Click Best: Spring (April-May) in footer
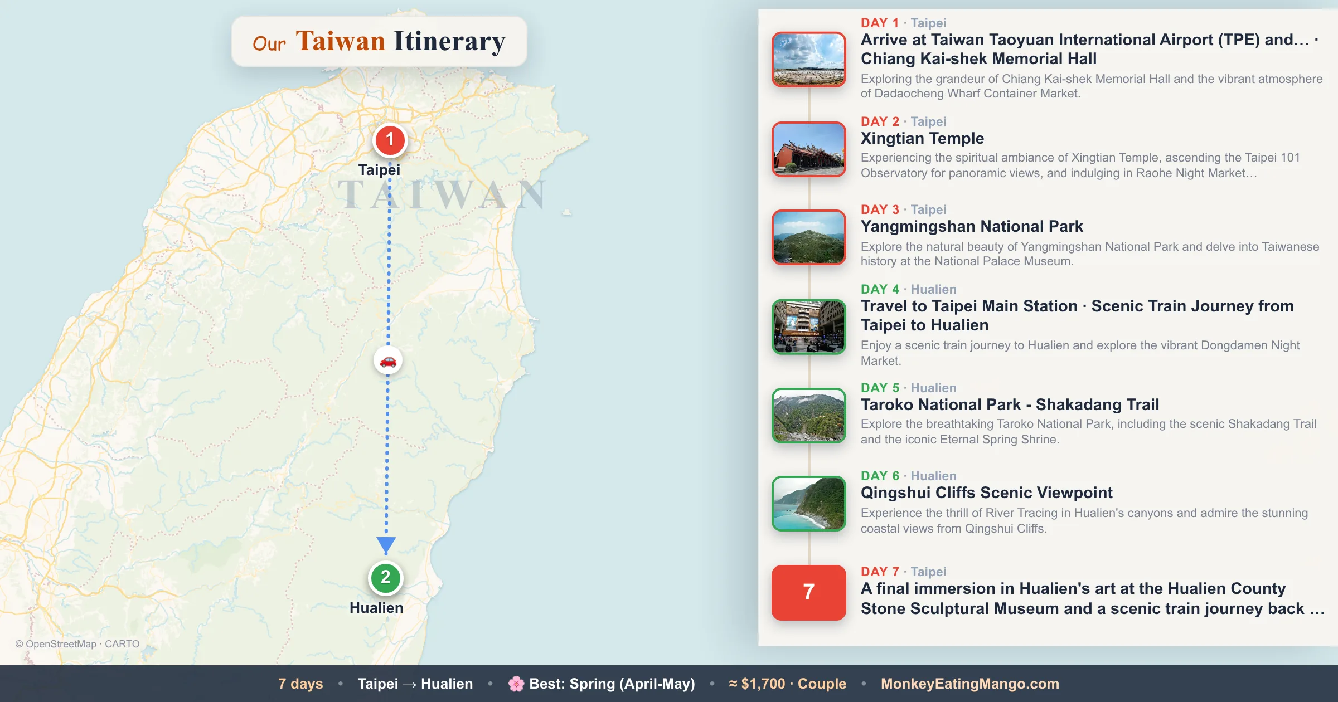The height and width of the screenshot is (702, 1338). (x=612, y=684)
